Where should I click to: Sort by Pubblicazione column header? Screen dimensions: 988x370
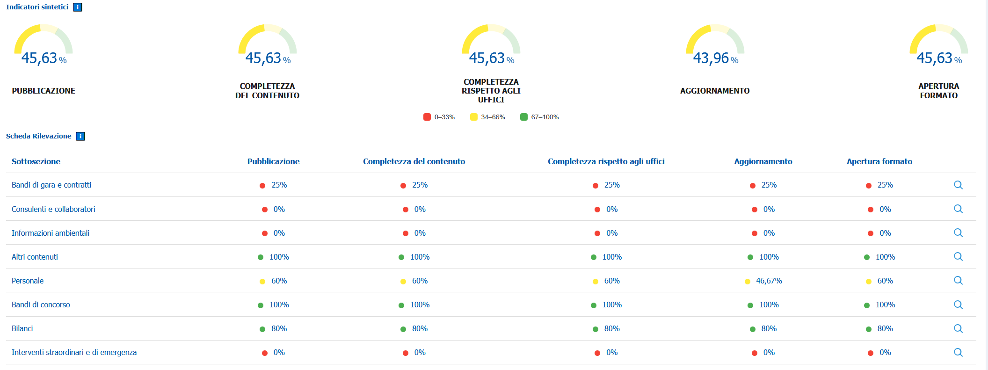point(273,161)
